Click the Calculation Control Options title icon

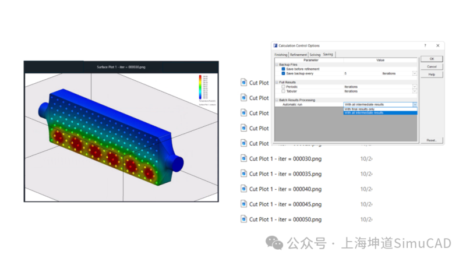point(276,45)
